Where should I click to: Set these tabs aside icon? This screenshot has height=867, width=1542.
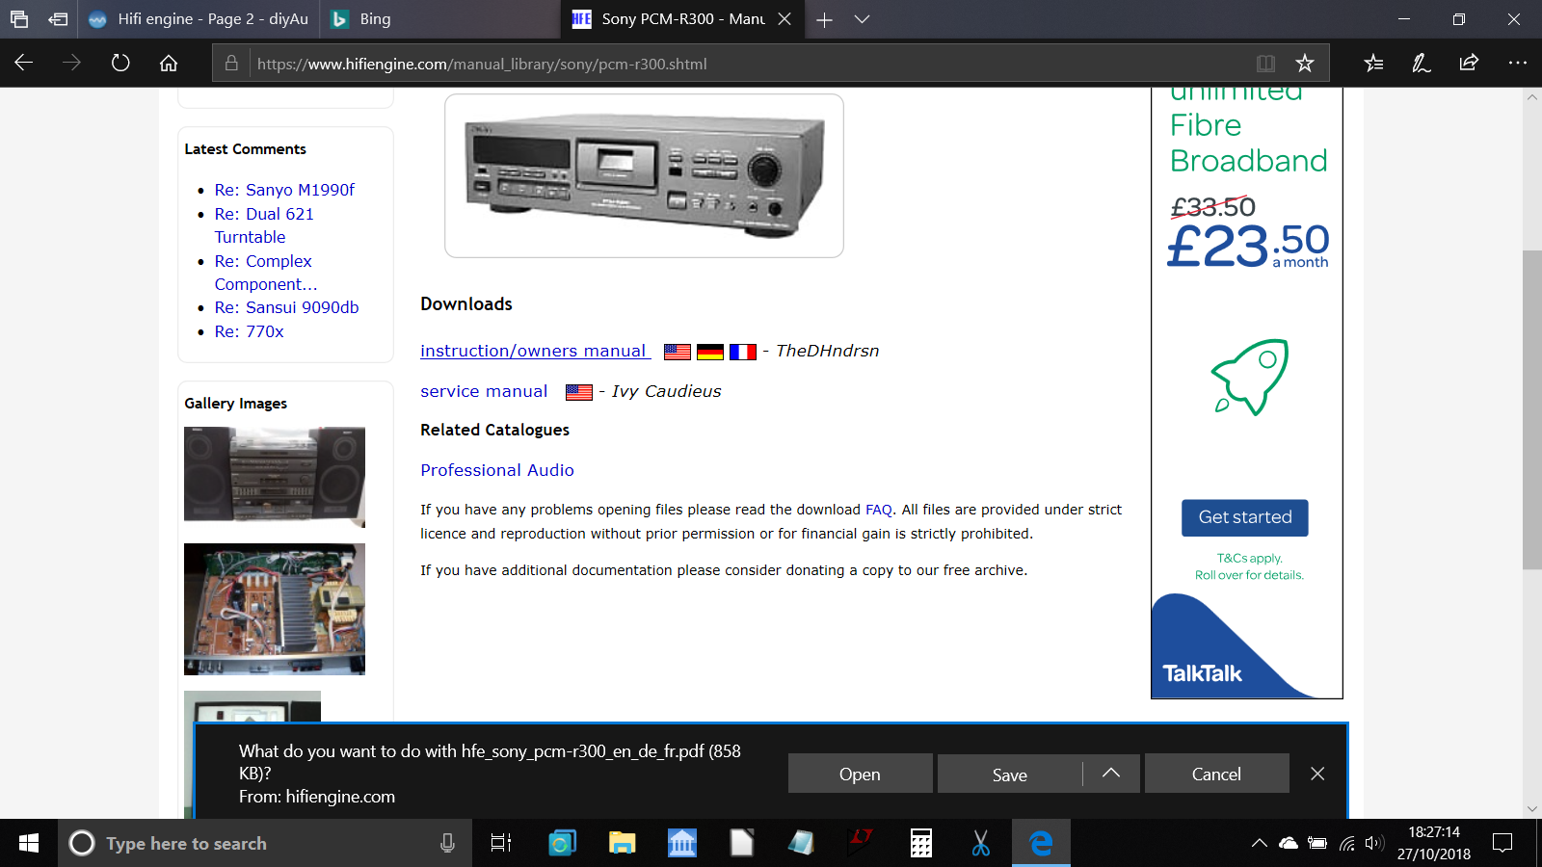(x=58, y=19)
